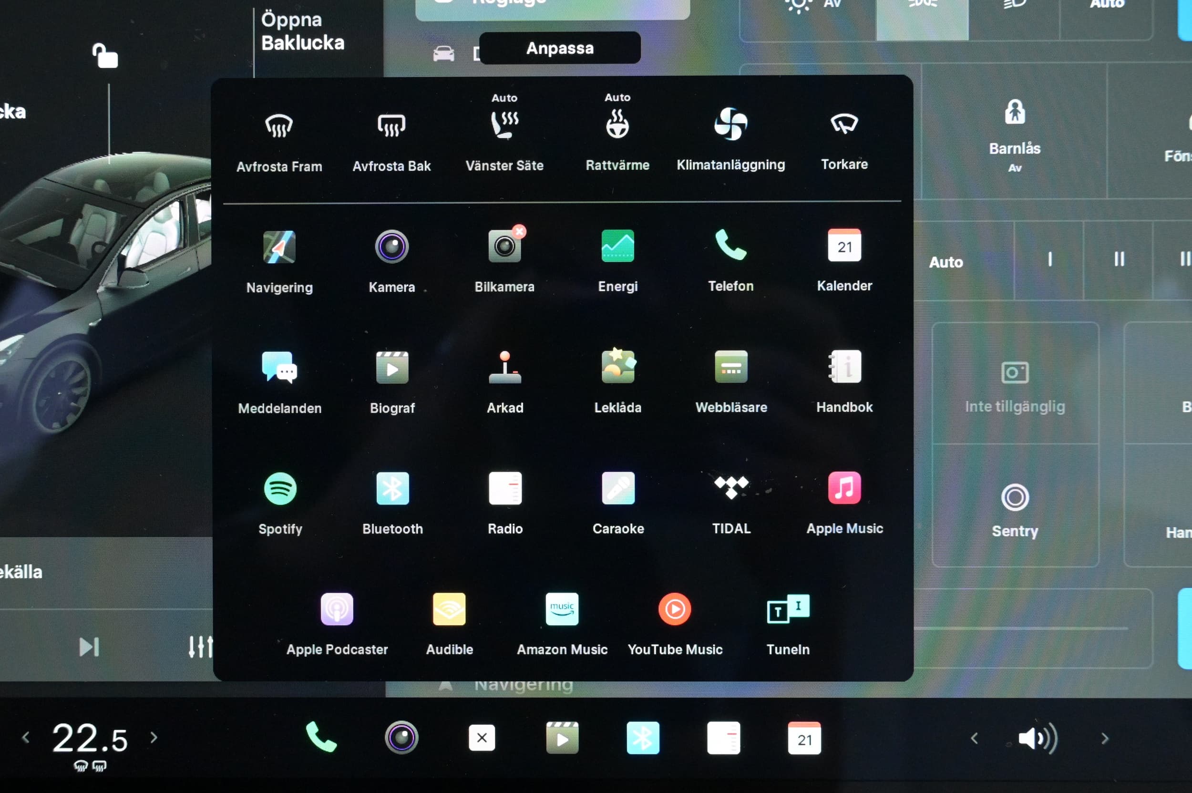Open Bluetooth app in grid
The width and height of the screenshot is (1192, 793).
(x=392, y=489)
